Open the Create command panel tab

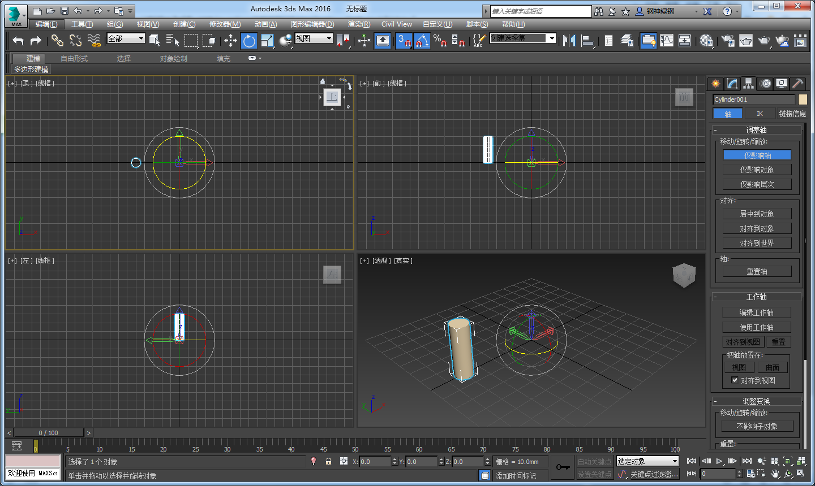pos(716,84)
